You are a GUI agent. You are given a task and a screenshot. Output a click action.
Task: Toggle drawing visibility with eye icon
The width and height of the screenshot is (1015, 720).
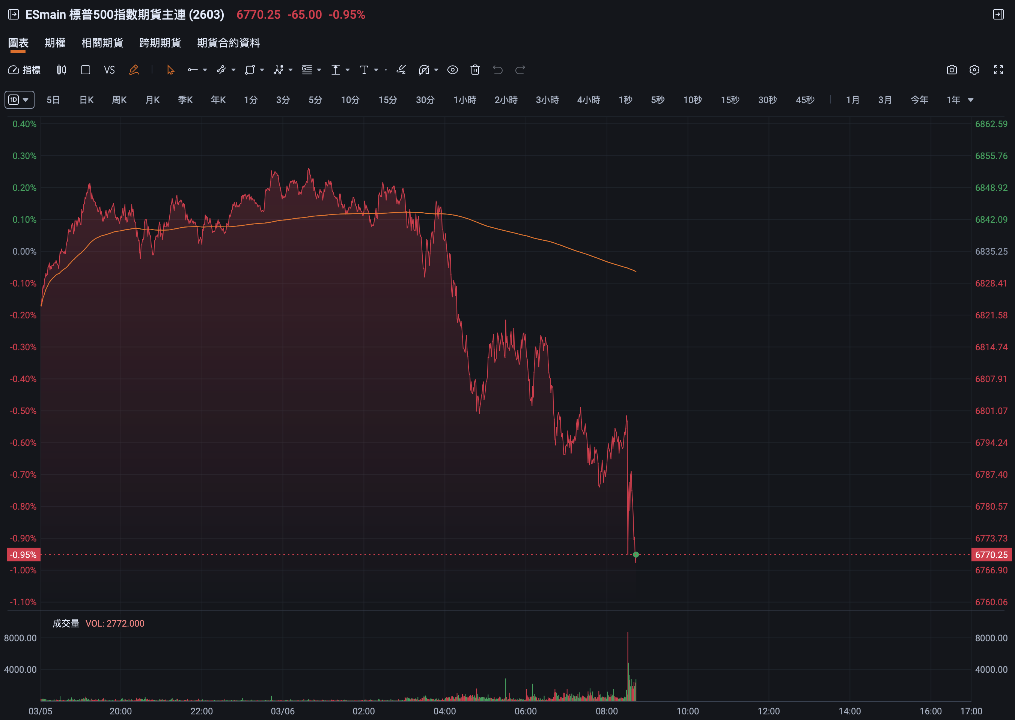(x=452, y=70)
